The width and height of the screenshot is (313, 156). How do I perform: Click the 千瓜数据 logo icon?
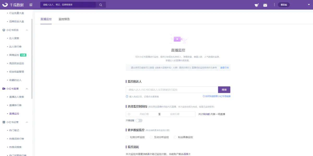coord(5,5)
